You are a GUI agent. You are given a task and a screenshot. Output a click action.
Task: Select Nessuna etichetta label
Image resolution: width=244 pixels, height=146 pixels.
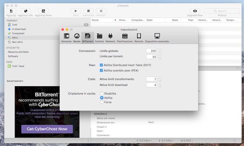pyautogui.click(x=18, y=52)
